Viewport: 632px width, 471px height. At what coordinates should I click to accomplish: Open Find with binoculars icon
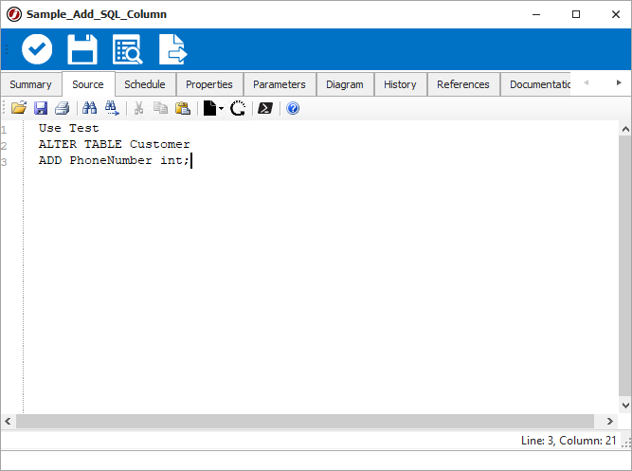tap(89, 108)
